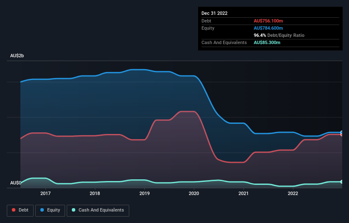Select the Equity data point at chart end
The image size is (349, 223).
[x=342, y=132]
